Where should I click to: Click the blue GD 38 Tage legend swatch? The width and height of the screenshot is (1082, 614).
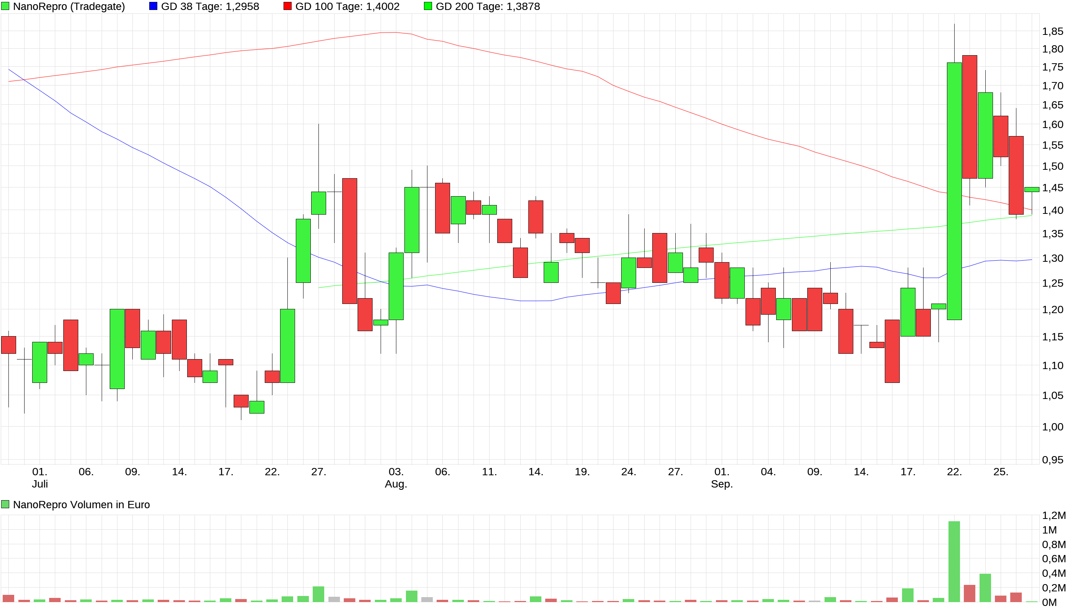click(153, 7)
